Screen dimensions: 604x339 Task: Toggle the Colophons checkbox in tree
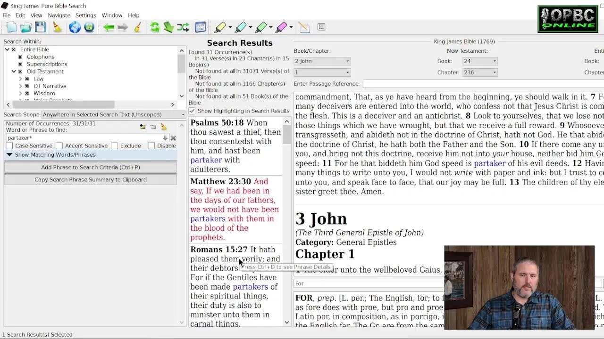click(20, 57)
